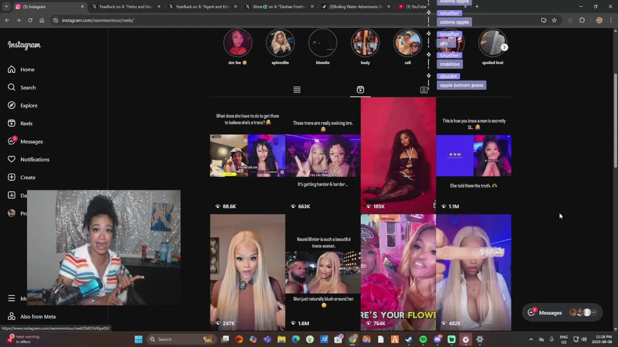Screen dimensions: 618x347
Task: Switch to the 'Agent and Ext' X tab
Action: (x=203, y=7)
